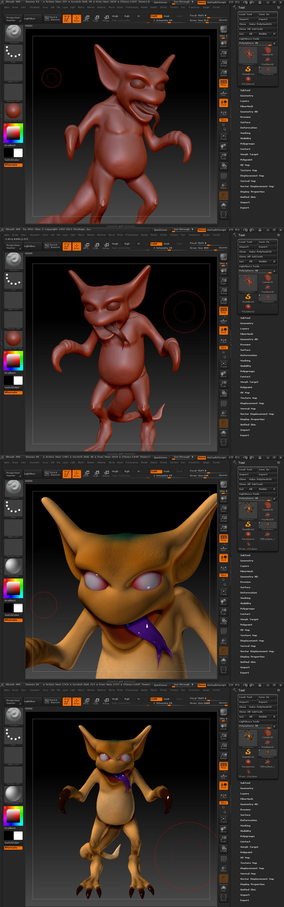This screenshot has height=907, width=284.
Task: Open the Document menu in second screenshot
Action: point(34,235)
